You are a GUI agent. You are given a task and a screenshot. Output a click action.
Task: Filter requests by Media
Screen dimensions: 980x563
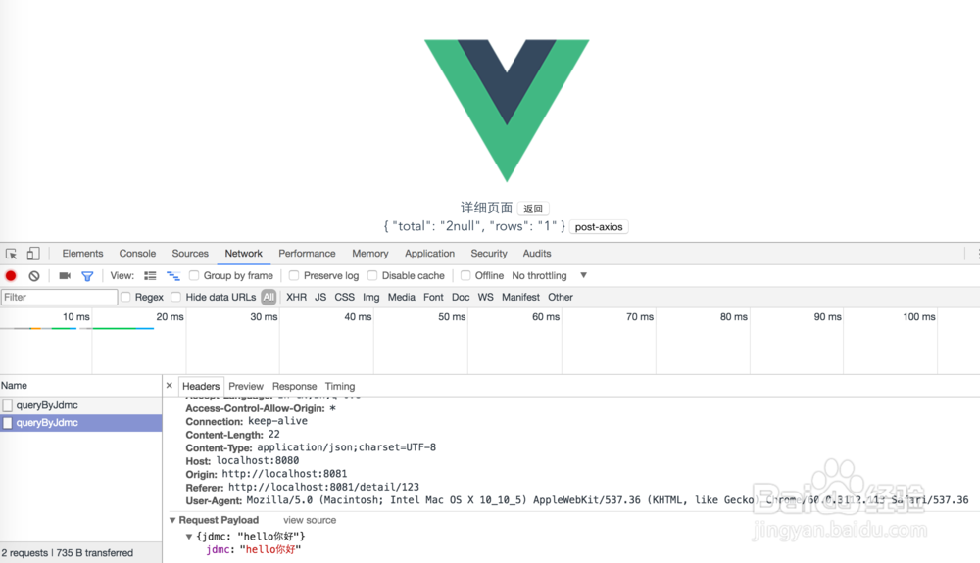point(401,297)
